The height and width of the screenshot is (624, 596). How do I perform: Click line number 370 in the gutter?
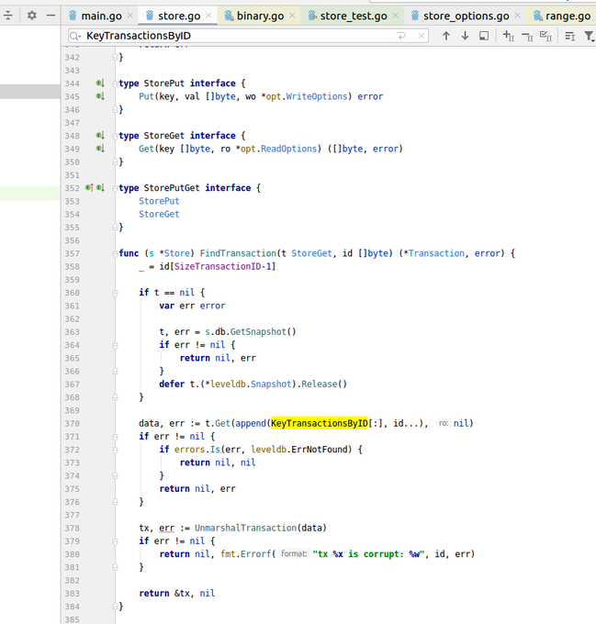(72, 423)
